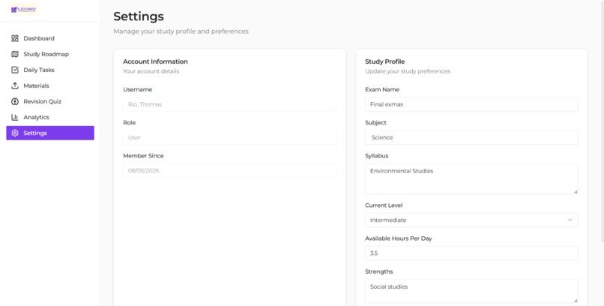The width and height of the screenshot is (604, 306).
Task: Select the Settings menu item
Action: [x=50, y=133]
